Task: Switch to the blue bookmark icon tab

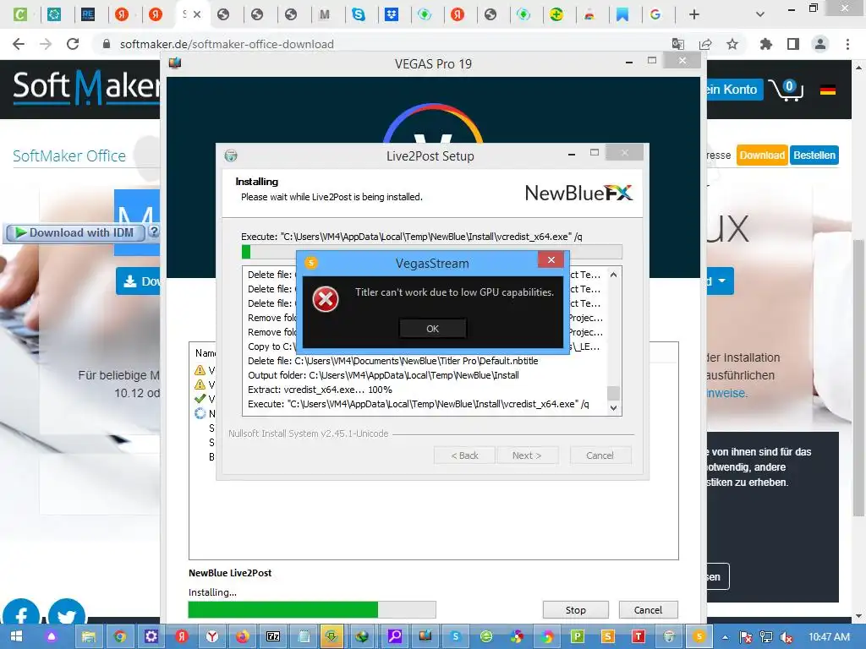Action: [622, 14]
